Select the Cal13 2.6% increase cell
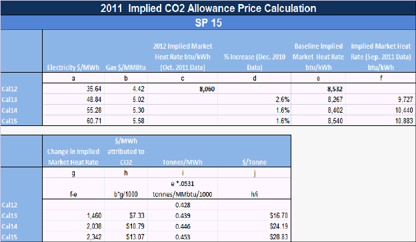 point(282,99)
